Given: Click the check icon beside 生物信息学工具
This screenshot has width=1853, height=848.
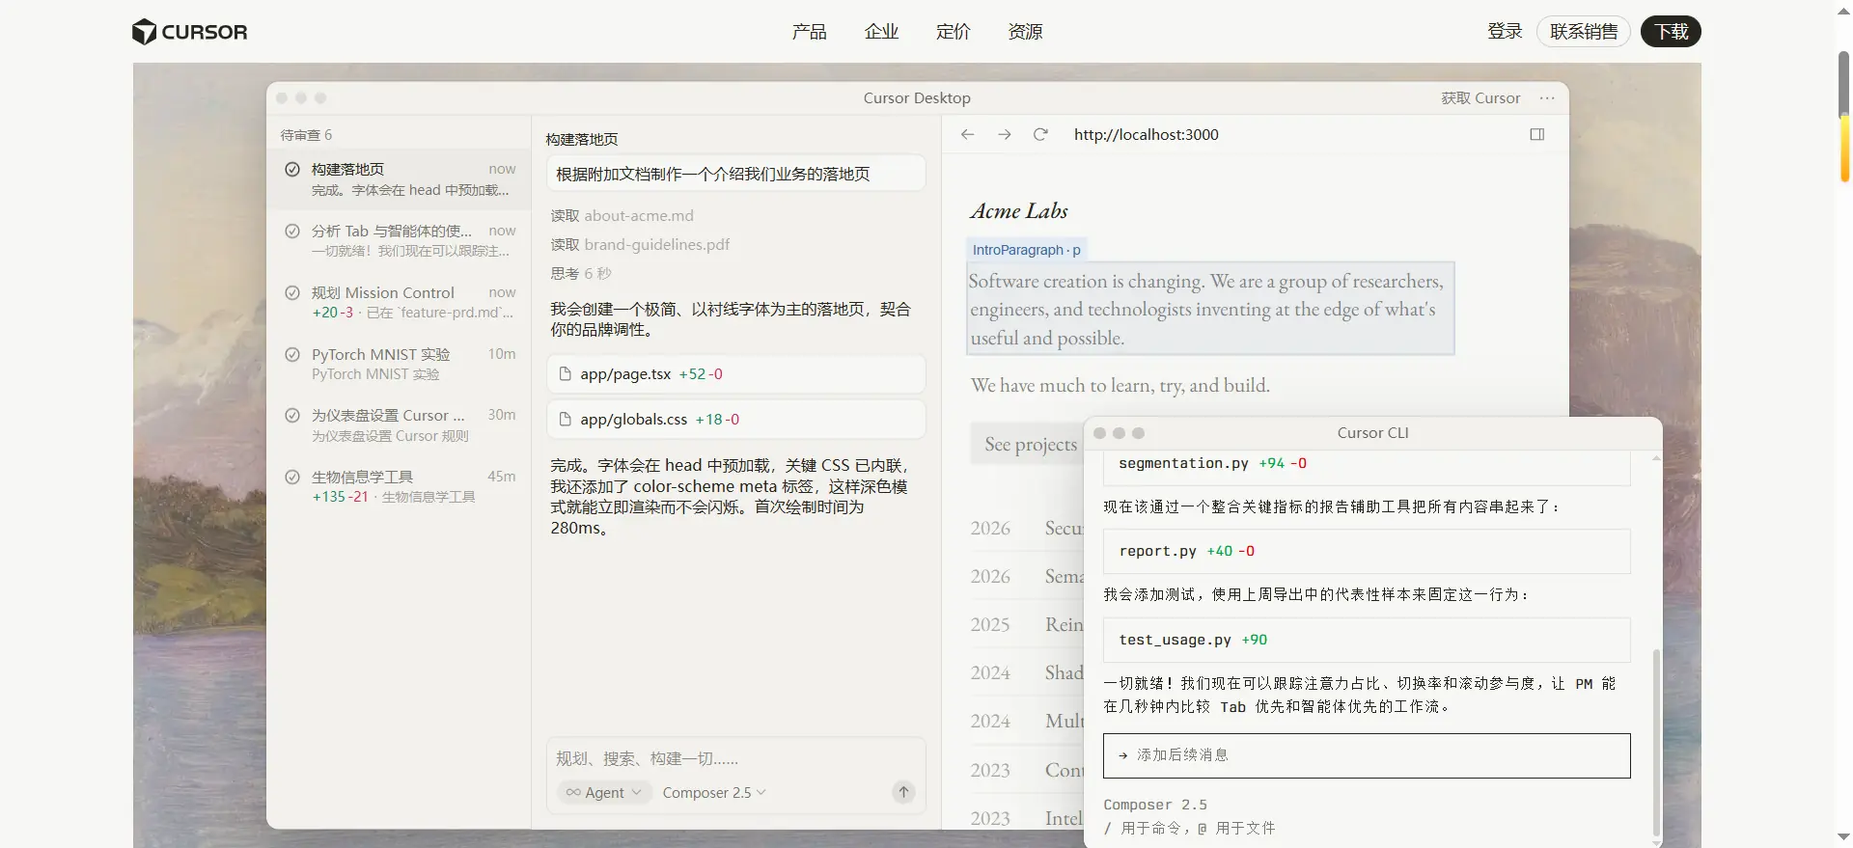Looking at the screenshot, I should point(291,477).
